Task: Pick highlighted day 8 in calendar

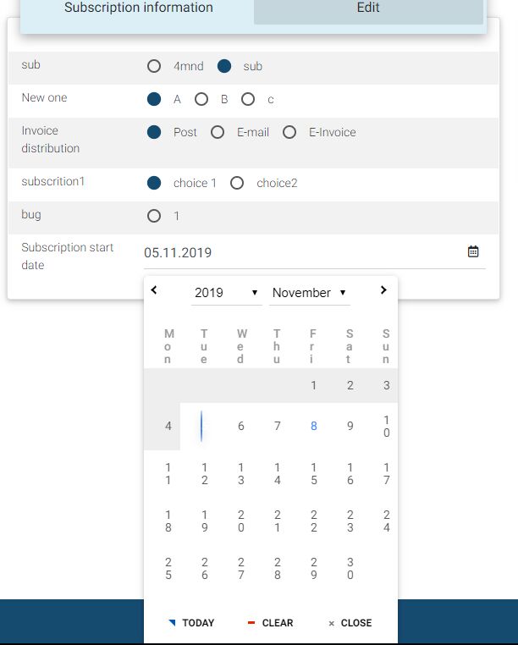Action: pyautogui.click(x=313, y=426)
